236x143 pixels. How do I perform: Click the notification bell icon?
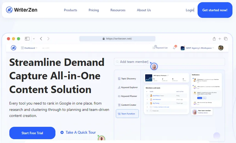coord(174,48)
